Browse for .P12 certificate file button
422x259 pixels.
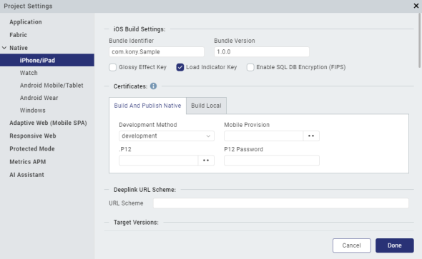point(206,161)
